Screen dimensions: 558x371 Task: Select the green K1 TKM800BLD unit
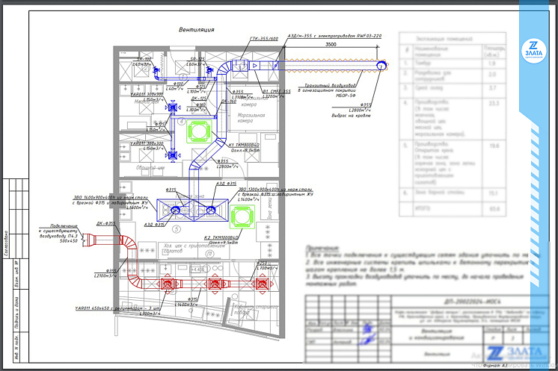[199, 131]
